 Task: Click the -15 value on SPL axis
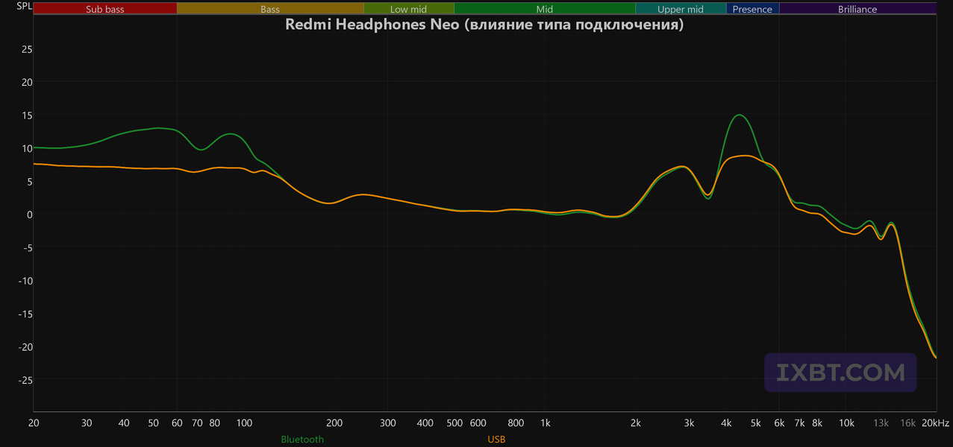click(x=25, y=314)
